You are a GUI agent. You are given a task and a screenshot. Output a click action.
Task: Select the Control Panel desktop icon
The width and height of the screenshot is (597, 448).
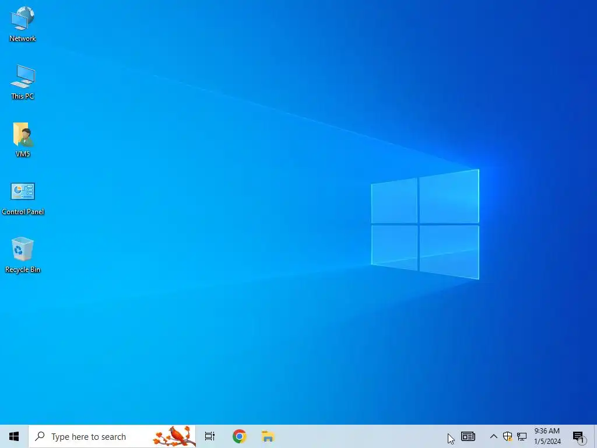coord(23,198)
